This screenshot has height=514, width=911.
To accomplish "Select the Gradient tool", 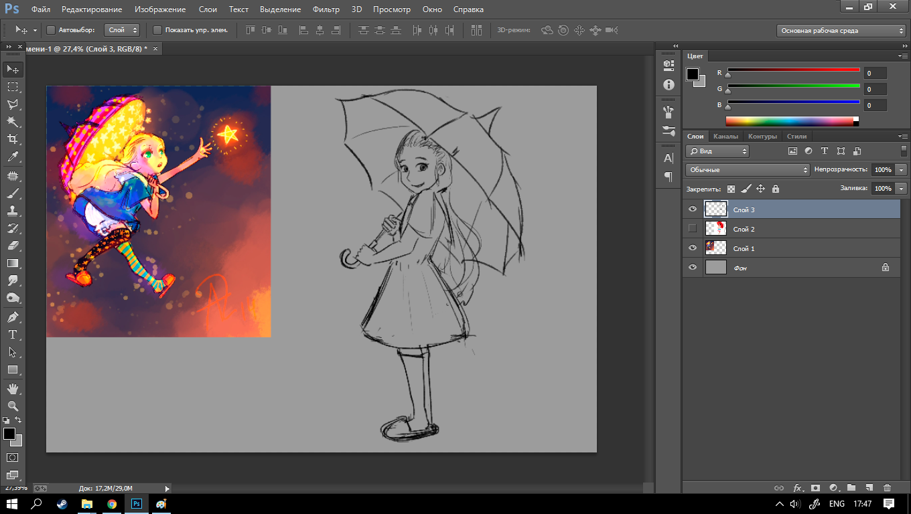I will click(13, 263).
